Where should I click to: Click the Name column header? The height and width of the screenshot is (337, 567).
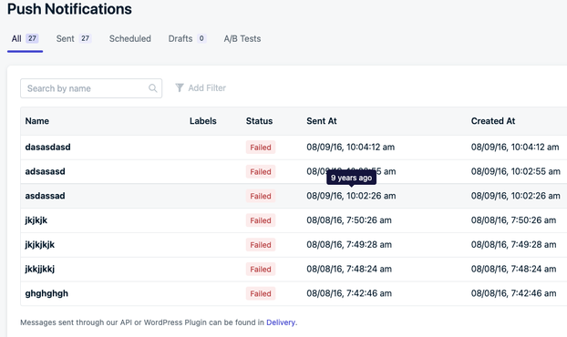(x=36, y=121)
